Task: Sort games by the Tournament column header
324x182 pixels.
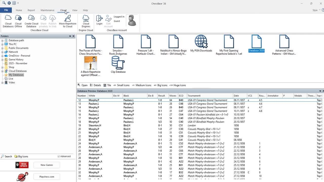Action: tap(210, 96)
